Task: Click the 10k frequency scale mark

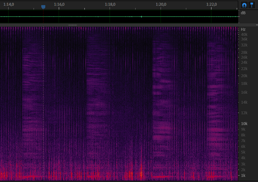Action: click(244, 124)
